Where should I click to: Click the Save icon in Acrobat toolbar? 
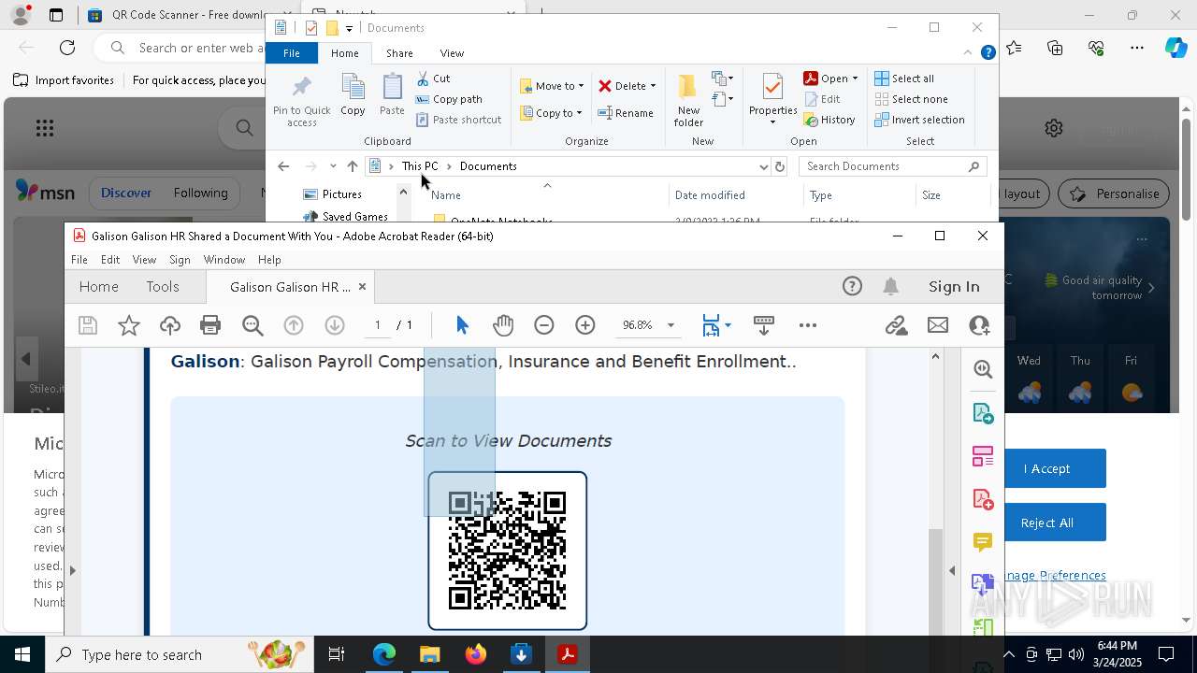point(88,325)
